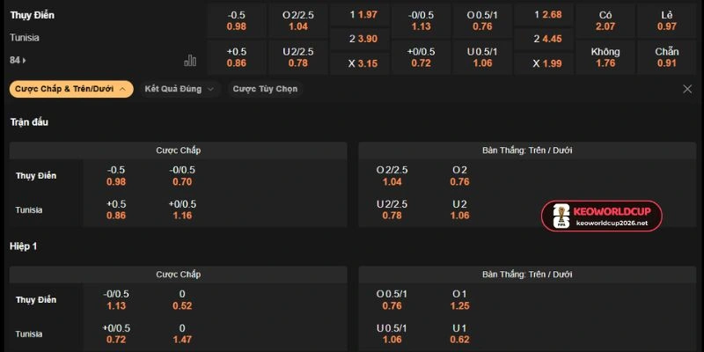Bet on O2 at 0.76 in match totals

[x=459, y=176]
